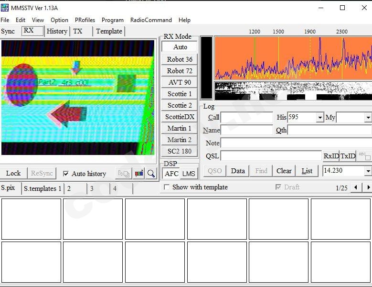This screenshot has height=287, width=372.
Task: Click the Data button
Action: pyautogui.click(x=238, y=171)
